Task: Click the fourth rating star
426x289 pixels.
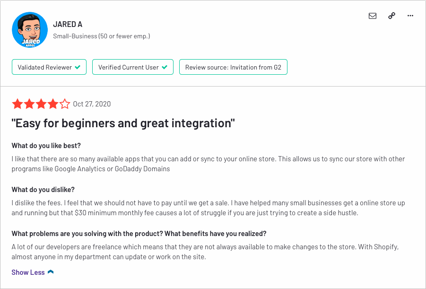Action: [53, 104]
